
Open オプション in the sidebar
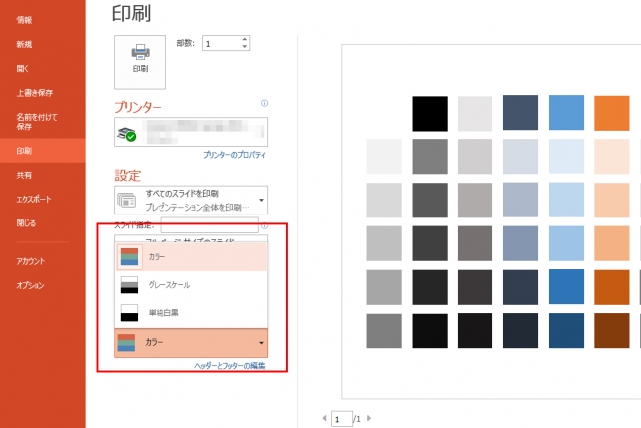coord(30,285)
